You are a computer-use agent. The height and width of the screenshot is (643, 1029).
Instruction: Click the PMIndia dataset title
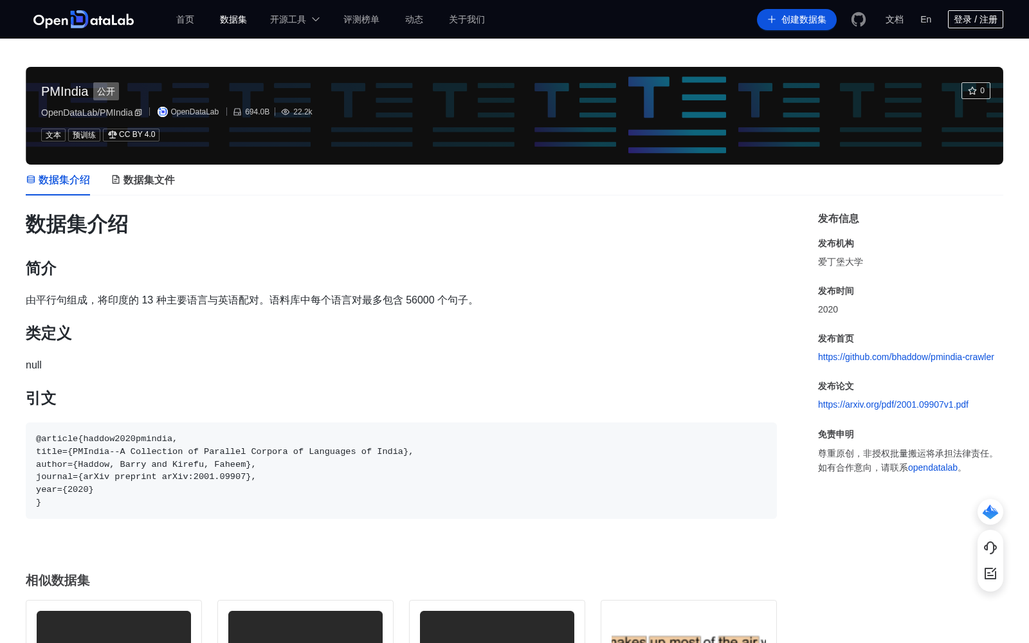tap(64, 91)
